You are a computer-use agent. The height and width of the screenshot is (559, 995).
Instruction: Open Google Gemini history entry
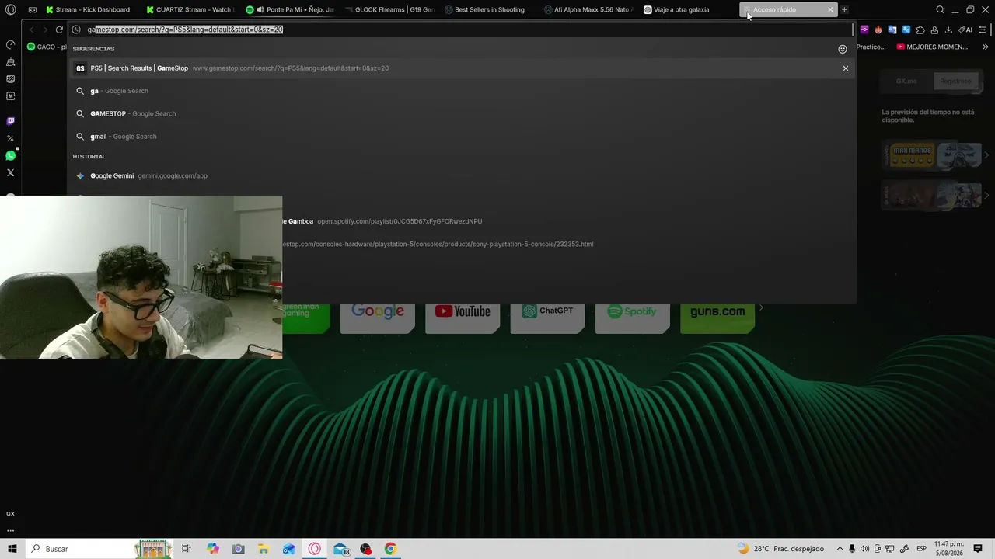click(x=462, y=175)
